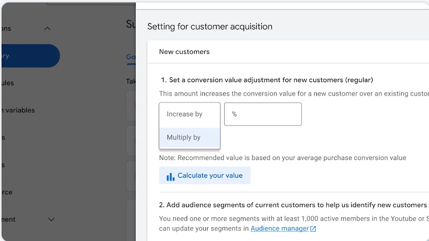
Task: Select the 'Increase by' dropdown option
Action: coord(189,114)
